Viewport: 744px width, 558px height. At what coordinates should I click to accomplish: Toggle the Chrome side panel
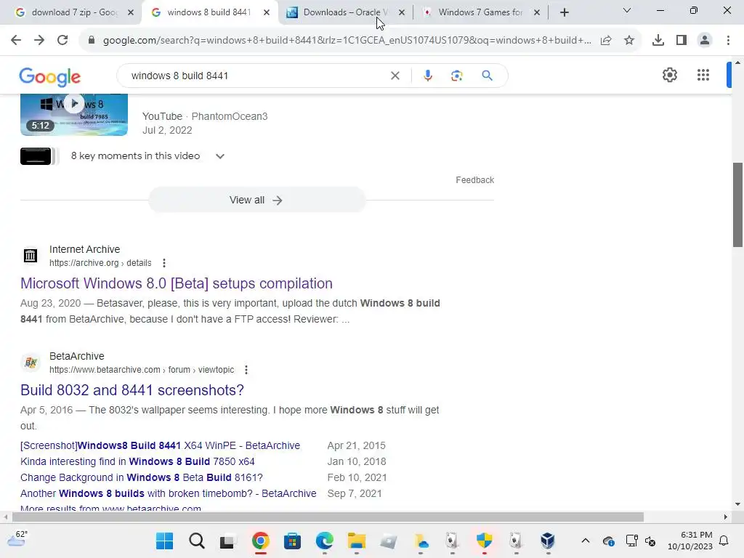pos(682,41)
